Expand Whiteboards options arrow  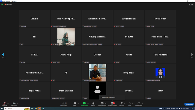tap(143, 103)
